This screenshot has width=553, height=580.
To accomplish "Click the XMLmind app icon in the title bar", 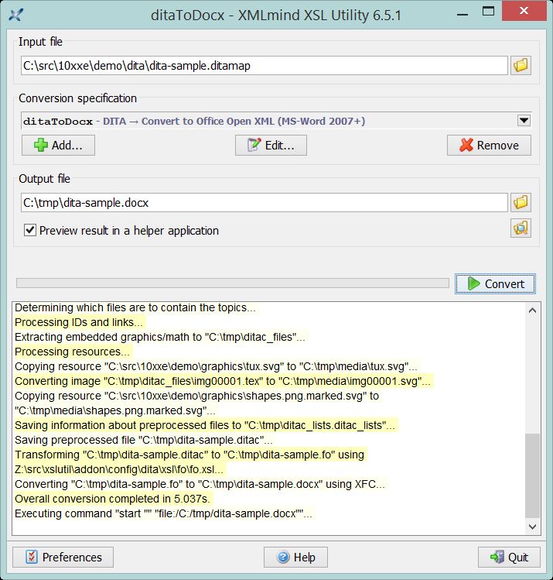I will click(x=16, y=15).
